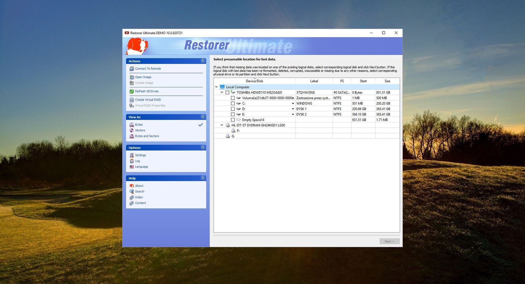This screenshot has width=525, height=284.
Task: Click the About icon in Help
Action: 132,186
